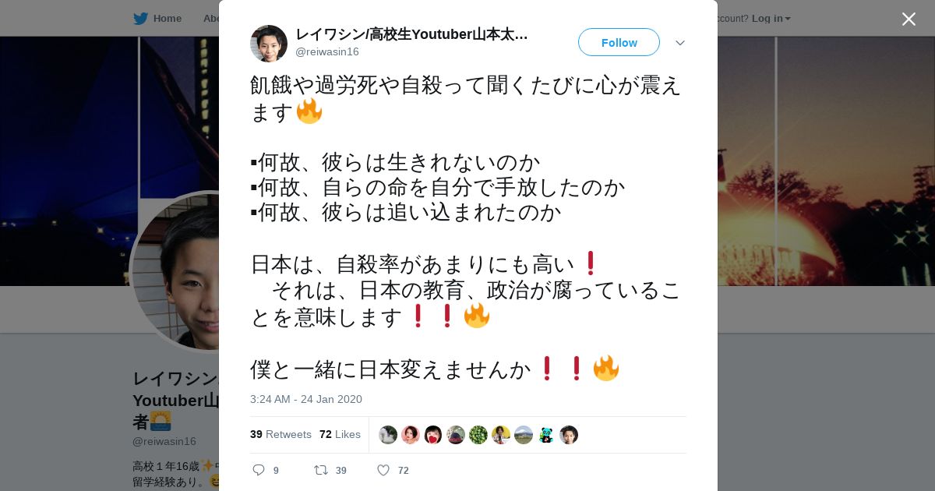Click the panda avatar among likers
The width and height of the screenshot is (935, 491).
tap(546, 435)
